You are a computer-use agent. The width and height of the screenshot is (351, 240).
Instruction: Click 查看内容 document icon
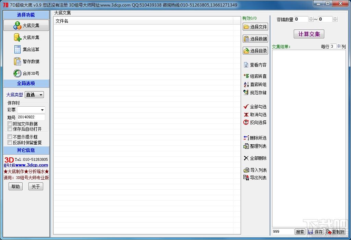(x=246, y=65)
